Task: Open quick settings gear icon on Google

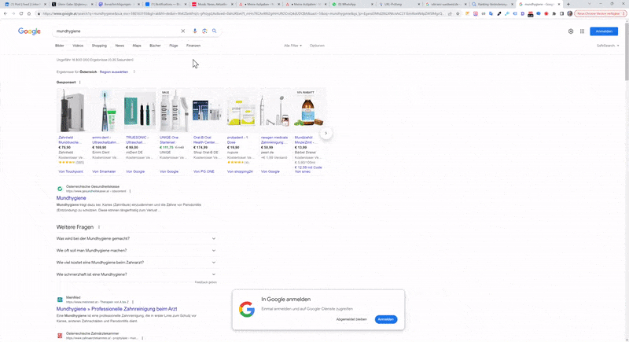Action: (x=571, y=31)
